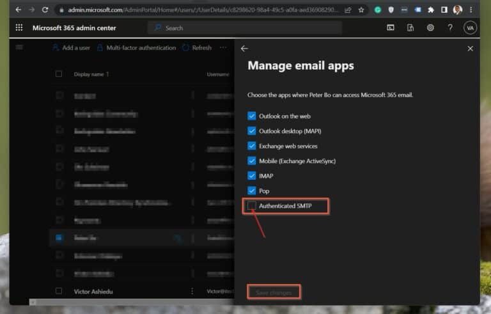The height and width of the screenshot is (314, 491).
Task: Open the Chrome profile avatar
Action: [458, 10]
